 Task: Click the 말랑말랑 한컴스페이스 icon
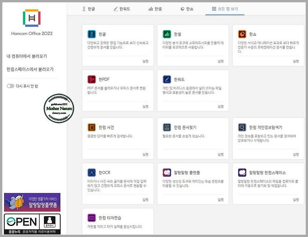(242, 173)
